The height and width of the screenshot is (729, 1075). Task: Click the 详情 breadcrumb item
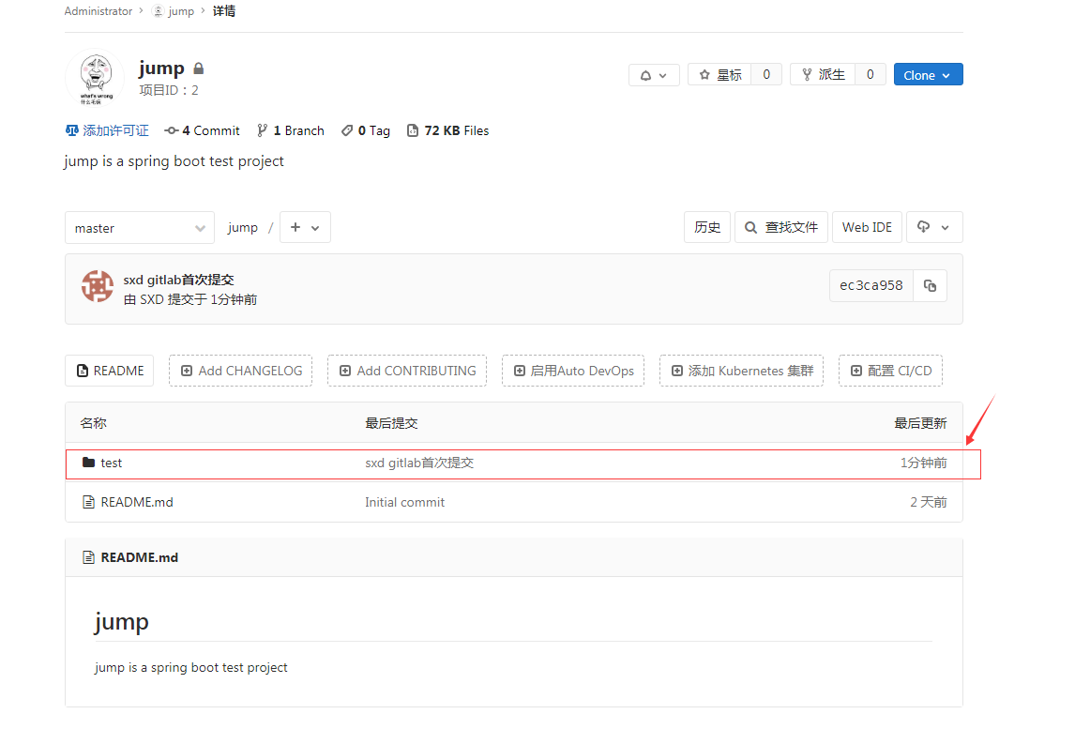223,11
